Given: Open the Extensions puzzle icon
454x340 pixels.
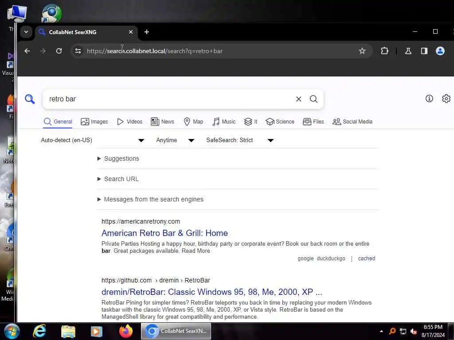Looking at the screenshot, I should [x=384, y=51].
